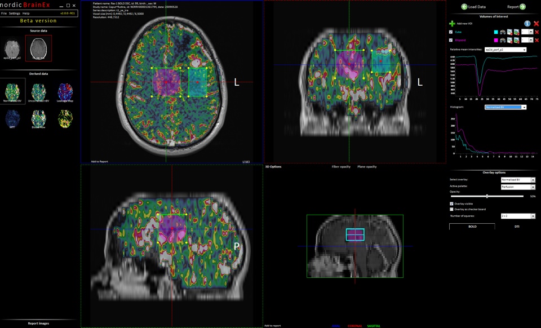The height and width of the screenshot is (328, 541).
Task: Click the second image icon after binoculars, Cube row
Action: point(517,32)
